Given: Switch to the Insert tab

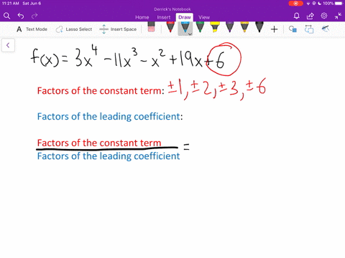Looking at the screenshot, I should click(x=164, y=17).
